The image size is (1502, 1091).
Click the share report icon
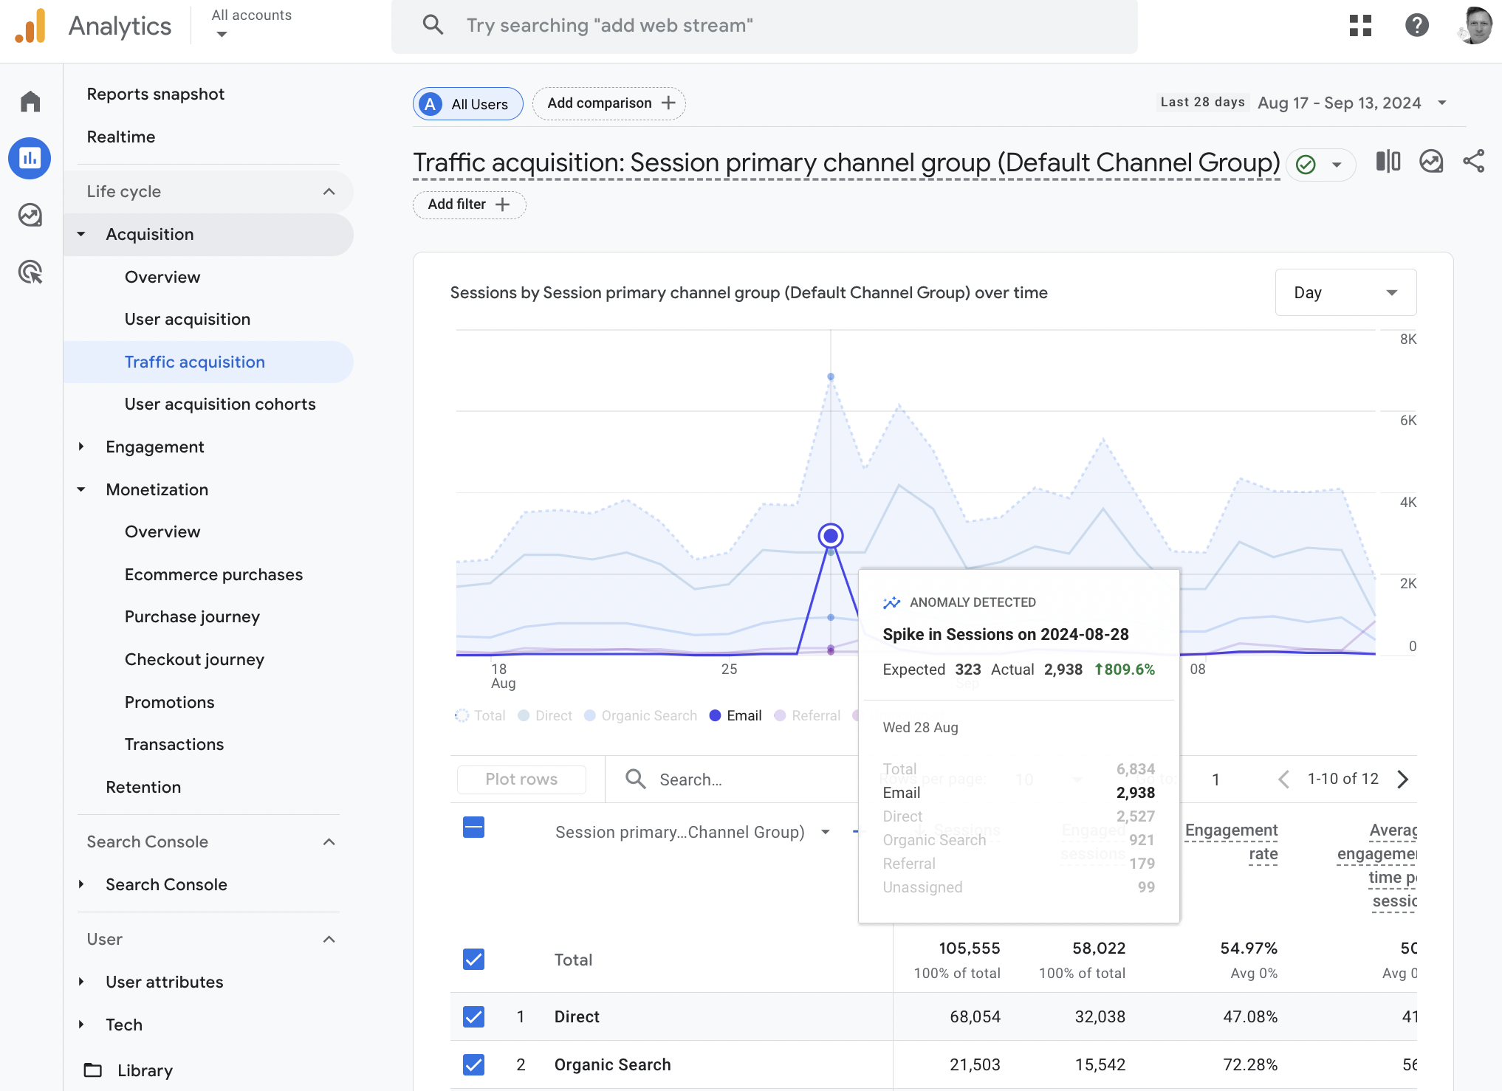tap(1474, 161)
